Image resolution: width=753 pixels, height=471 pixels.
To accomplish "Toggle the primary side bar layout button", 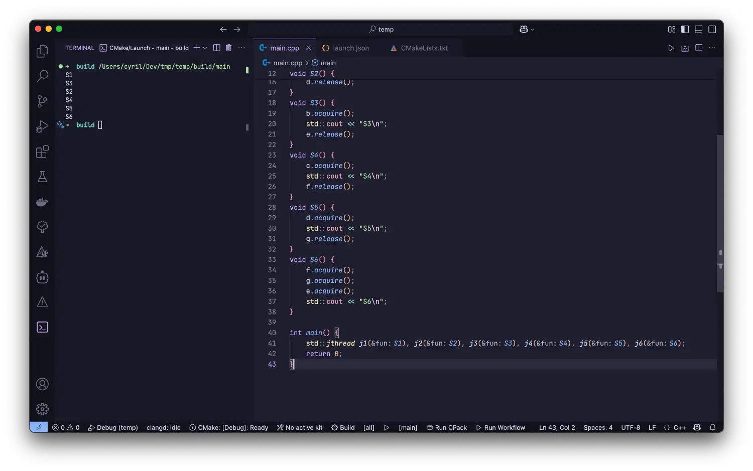I will [x=685, y=30].
